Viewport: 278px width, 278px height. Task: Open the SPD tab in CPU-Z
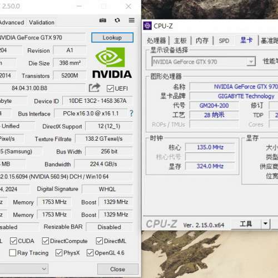coord(224,41)
